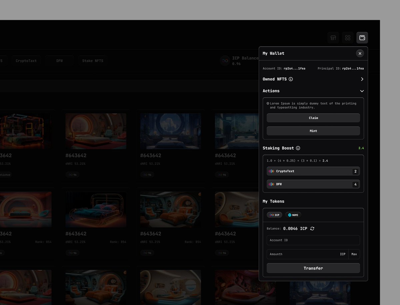
Task: Open the CryptoText filter tab
Action: [x=26, y=61]
